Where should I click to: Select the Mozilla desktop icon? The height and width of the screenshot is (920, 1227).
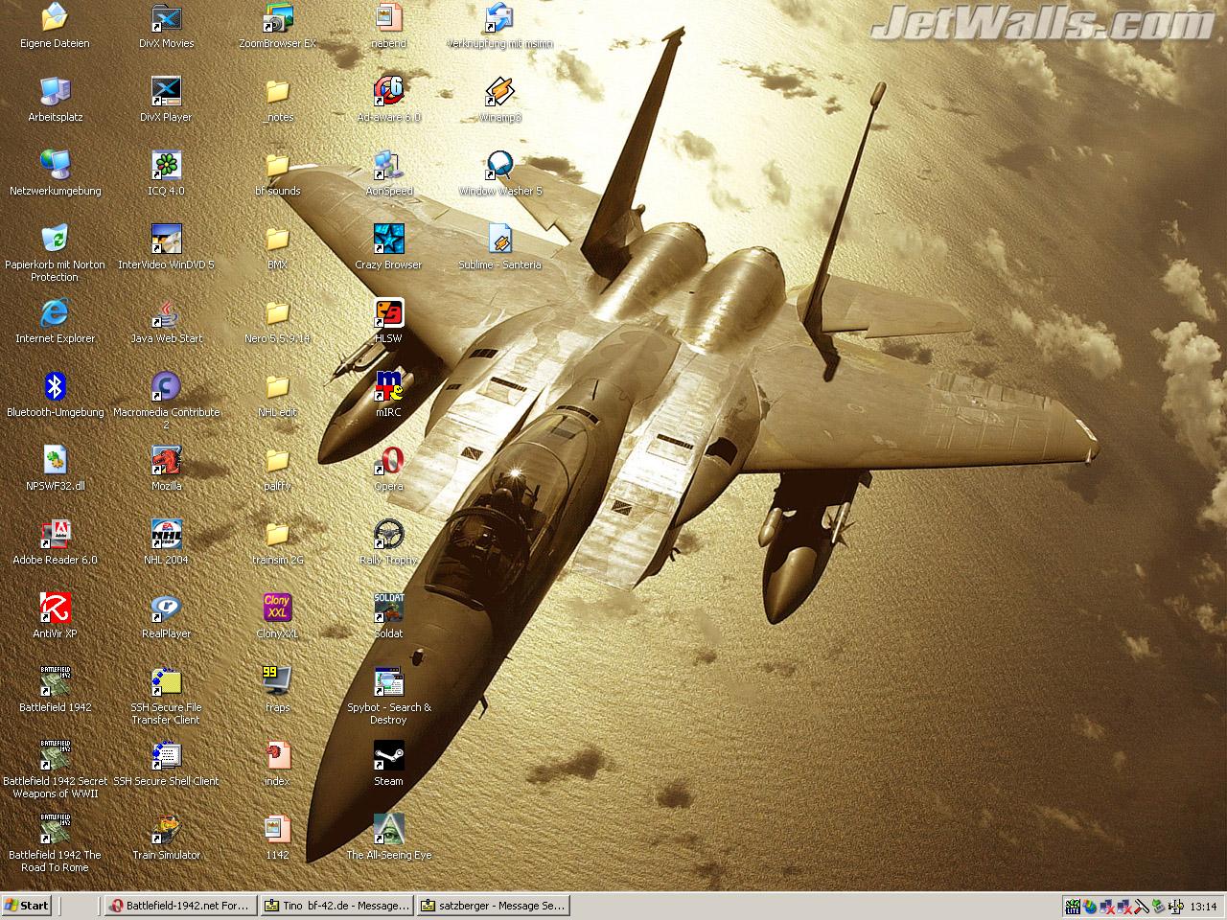166,461
